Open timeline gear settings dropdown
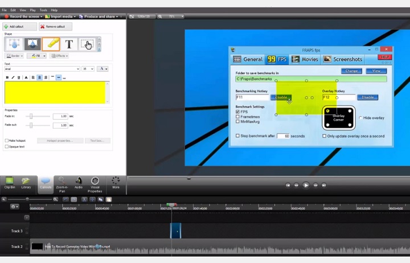 15,207
